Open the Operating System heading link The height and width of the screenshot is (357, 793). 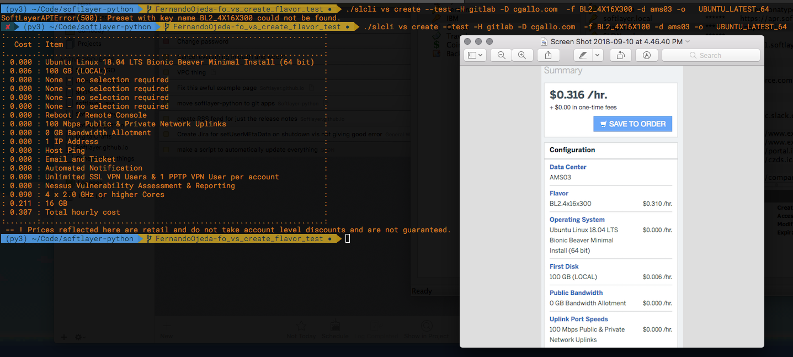point(577,220)
